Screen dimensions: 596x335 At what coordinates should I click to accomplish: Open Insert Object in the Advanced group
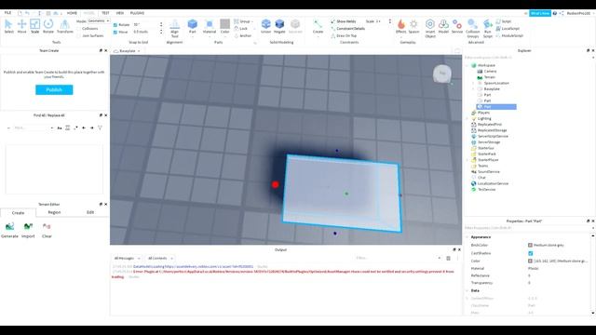pyautogui.click(x=430, y=28)
